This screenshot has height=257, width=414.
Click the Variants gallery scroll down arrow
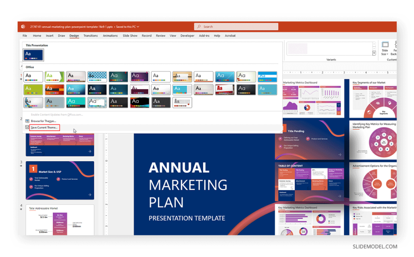(374, 49)
